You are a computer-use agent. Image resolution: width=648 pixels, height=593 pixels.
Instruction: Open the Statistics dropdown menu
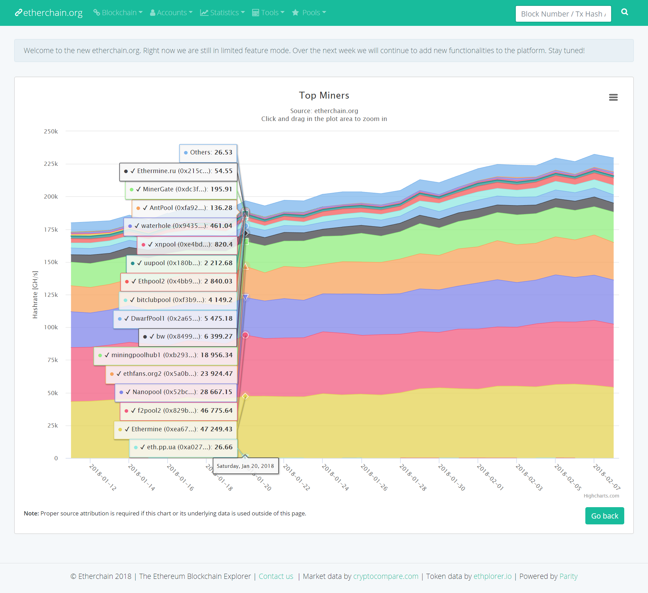[x=222, y=13]
